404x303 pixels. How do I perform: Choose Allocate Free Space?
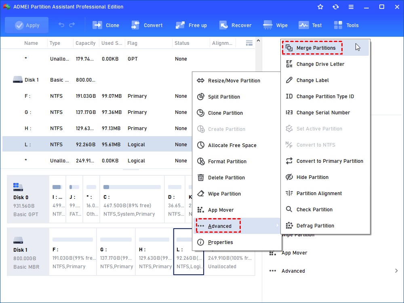coord(236,145)
